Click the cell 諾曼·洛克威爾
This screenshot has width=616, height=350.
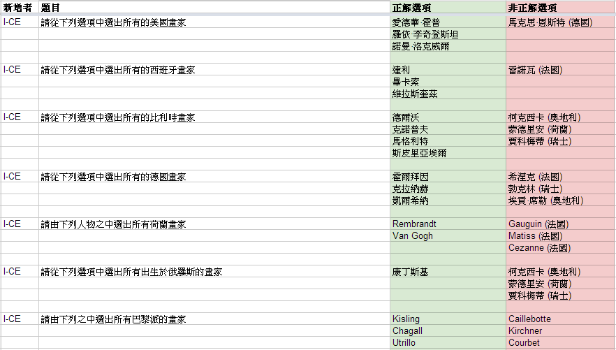[x=448, y=46]
